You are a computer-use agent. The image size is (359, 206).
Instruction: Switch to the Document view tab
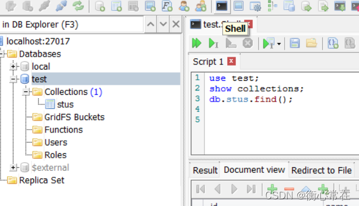click(254, 170)
